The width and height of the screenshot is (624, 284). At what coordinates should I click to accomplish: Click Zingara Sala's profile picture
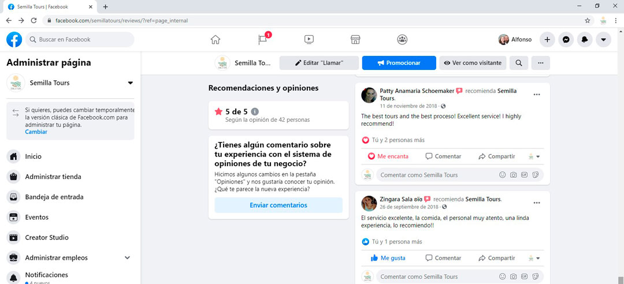point(369,203)
